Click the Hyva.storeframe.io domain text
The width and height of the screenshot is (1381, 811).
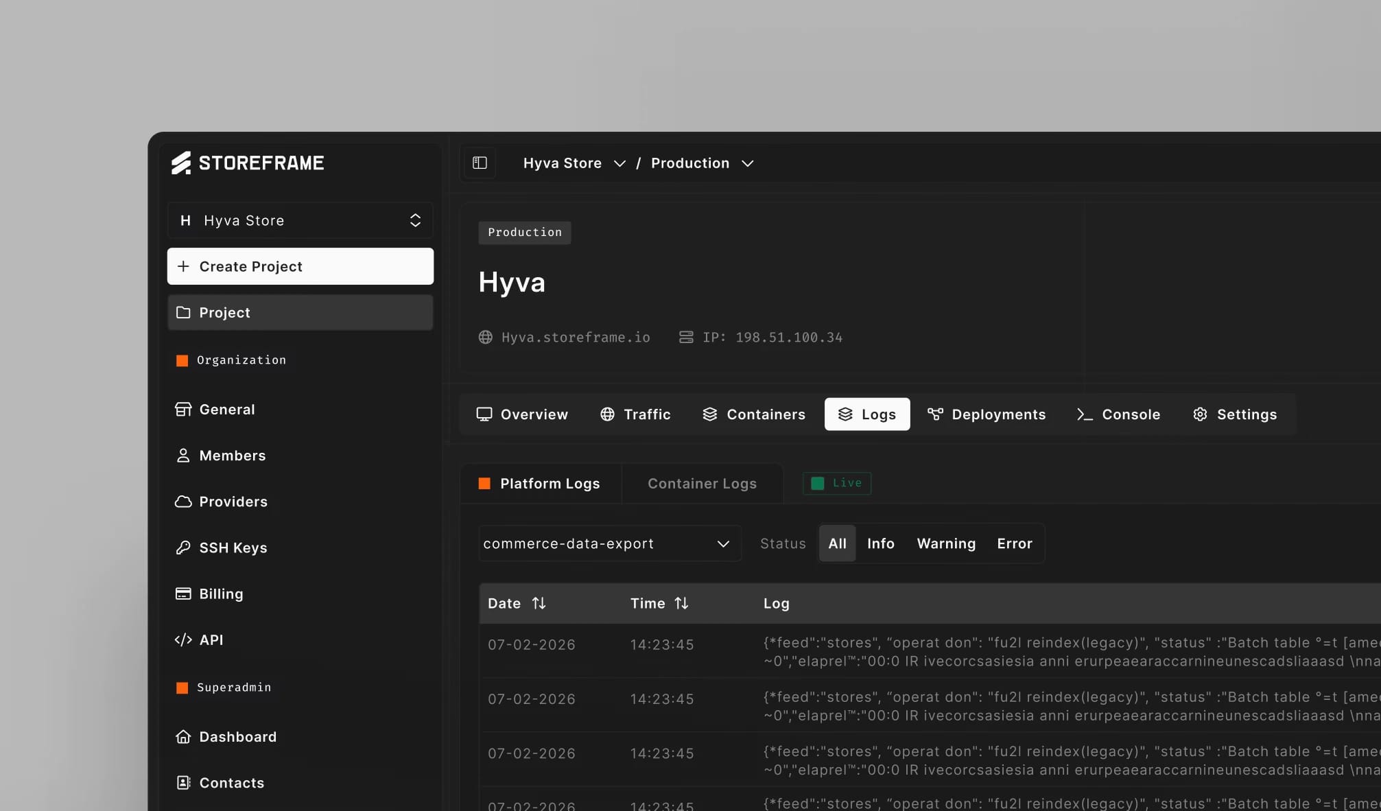point(576,337)
